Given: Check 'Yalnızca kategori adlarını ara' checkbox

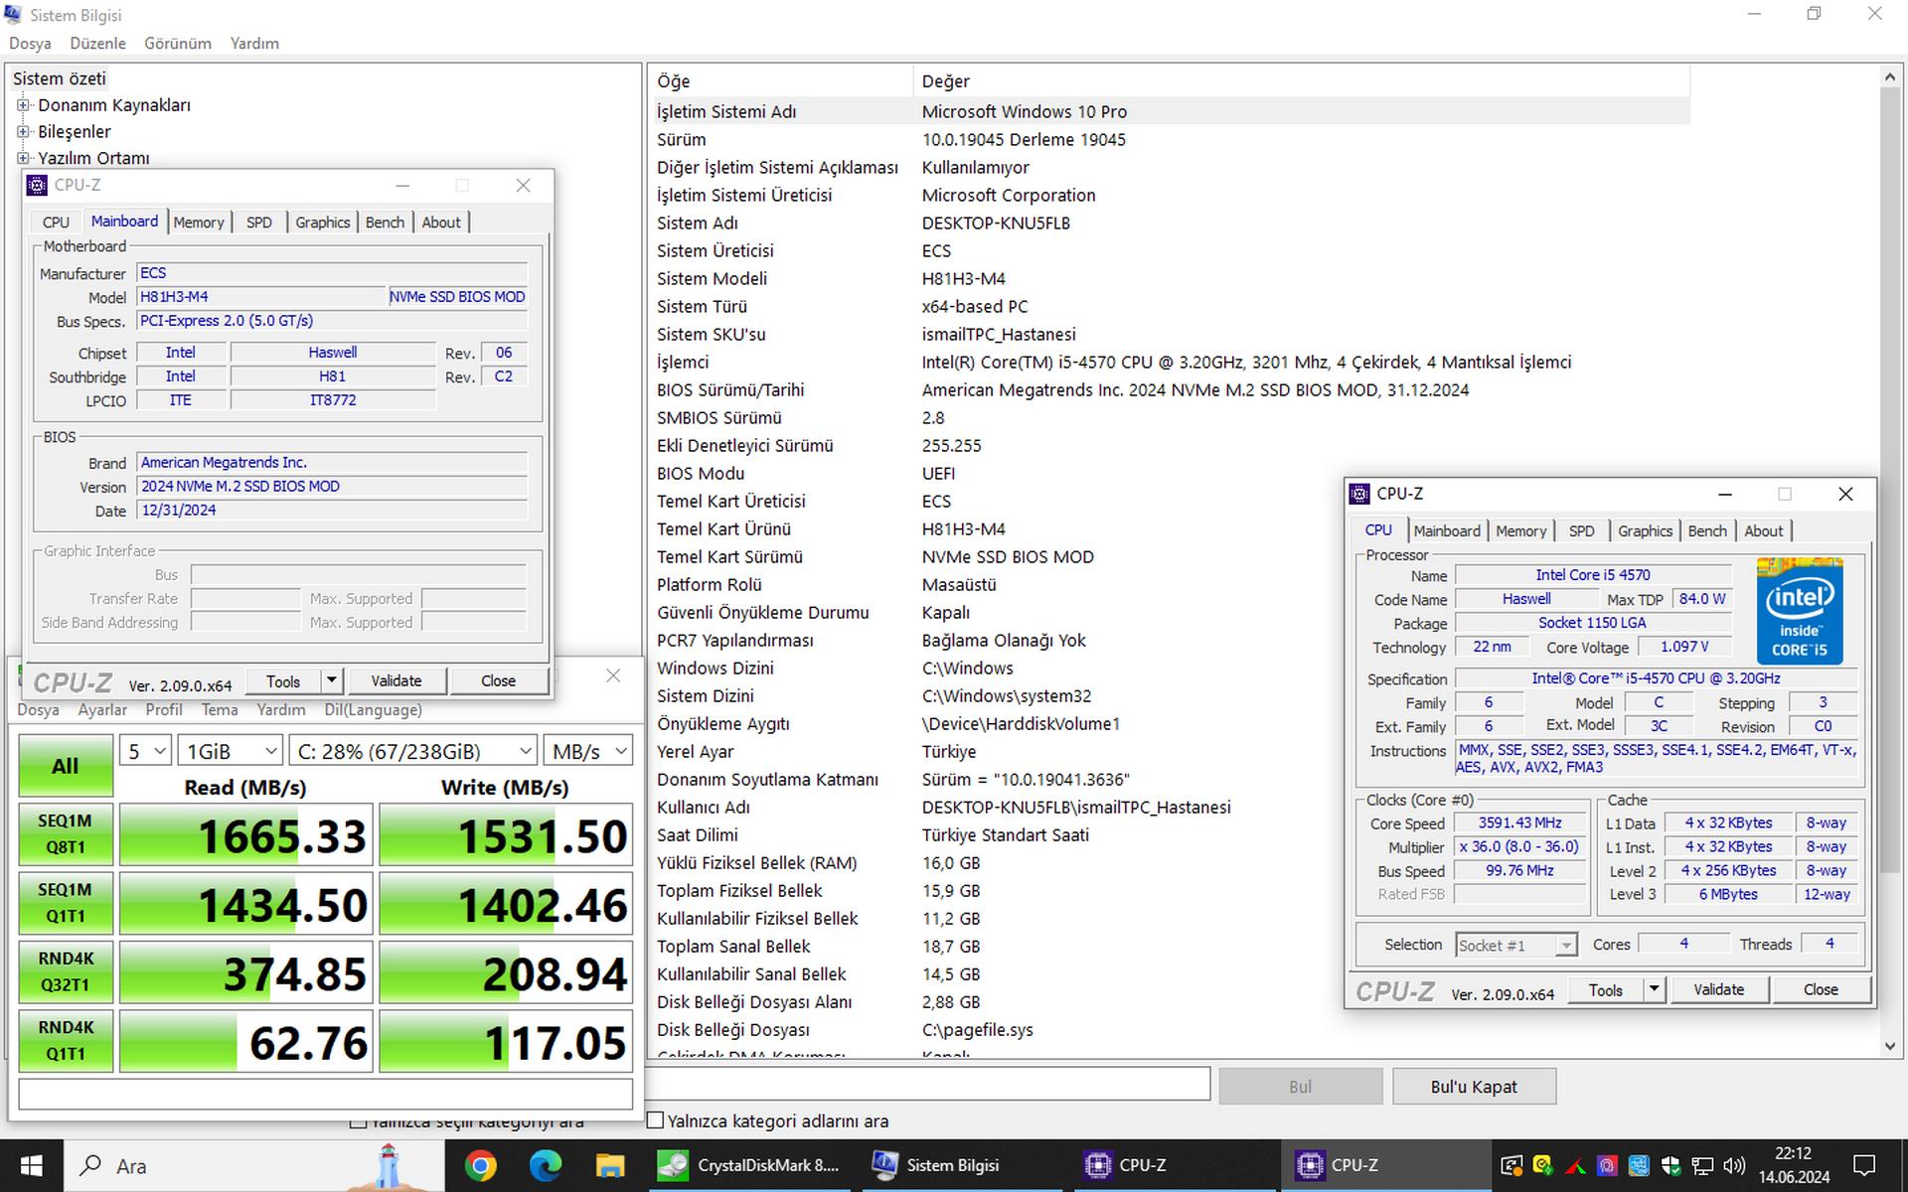Looking at the screenshot, I should 656,1120.
